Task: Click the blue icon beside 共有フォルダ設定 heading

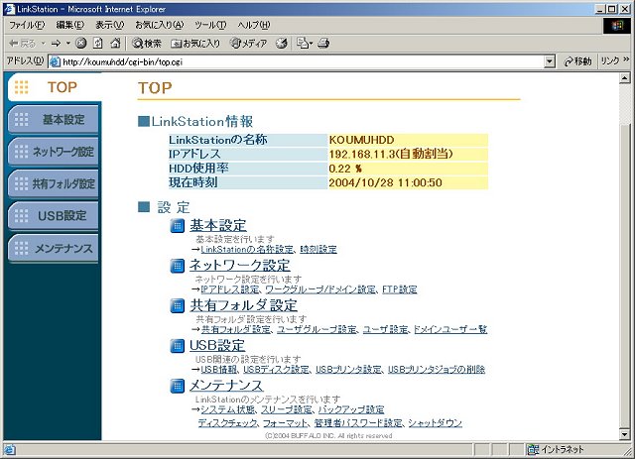Action: (x=178, y=305)
